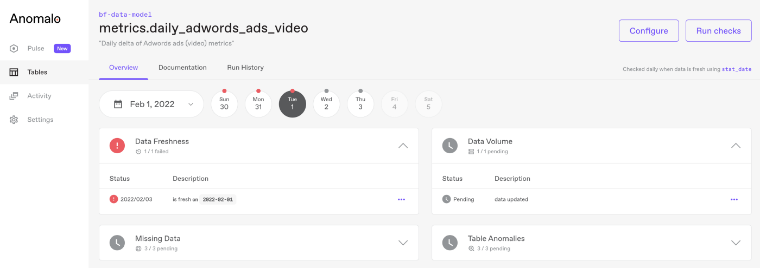760x268 pixels.
Task: Open the Pulse hexagon icon in sidebar
Action: pyautogui.click(x=14, y=49)
